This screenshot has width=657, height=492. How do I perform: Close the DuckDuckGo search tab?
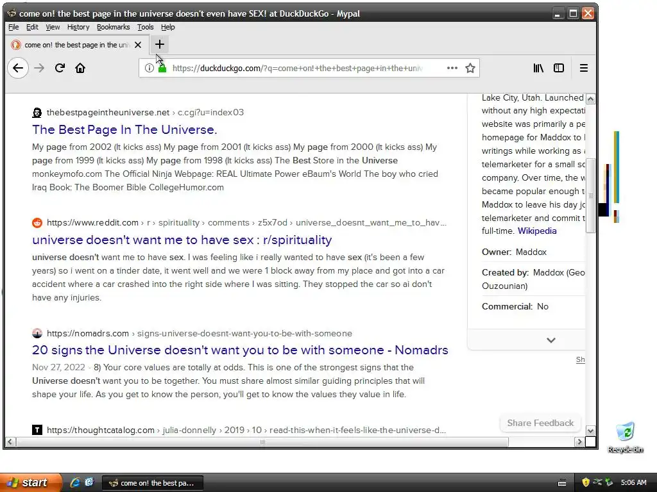[138, 45]
